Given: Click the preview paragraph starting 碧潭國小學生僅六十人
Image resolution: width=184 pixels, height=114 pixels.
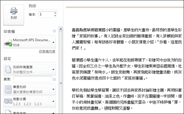Looking at the screenshot, I should coord(127,69).
